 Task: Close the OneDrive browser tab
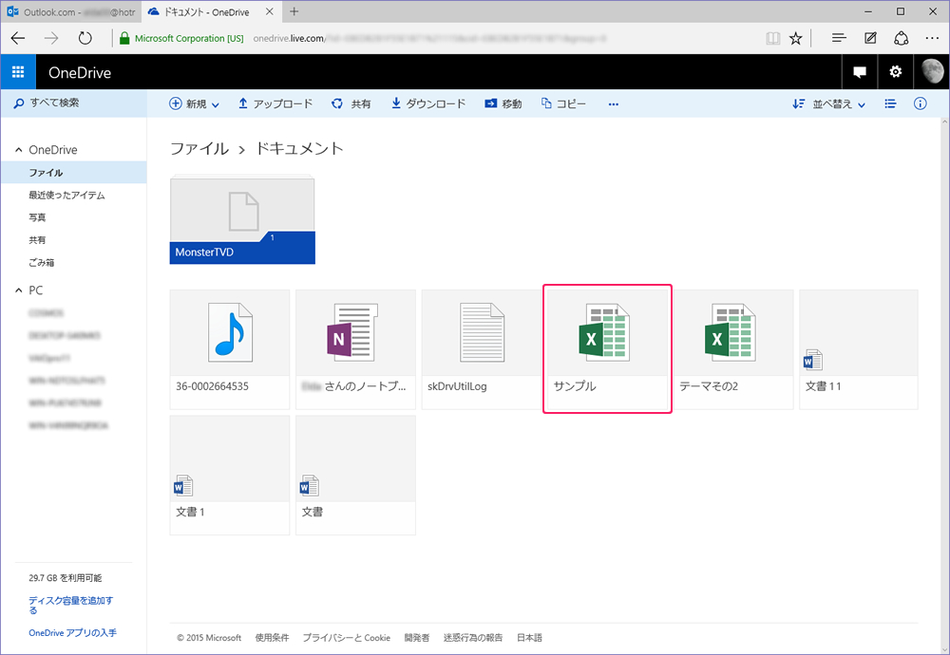coord(270,11)
